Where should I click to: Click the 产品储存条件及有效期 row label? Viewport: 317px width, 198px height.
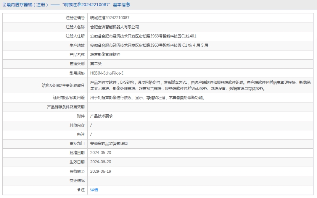point(66,107)
